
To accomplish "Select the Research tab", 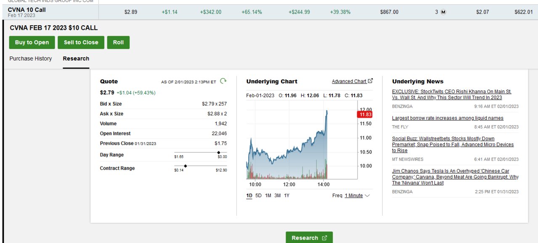I will [76, 58].
